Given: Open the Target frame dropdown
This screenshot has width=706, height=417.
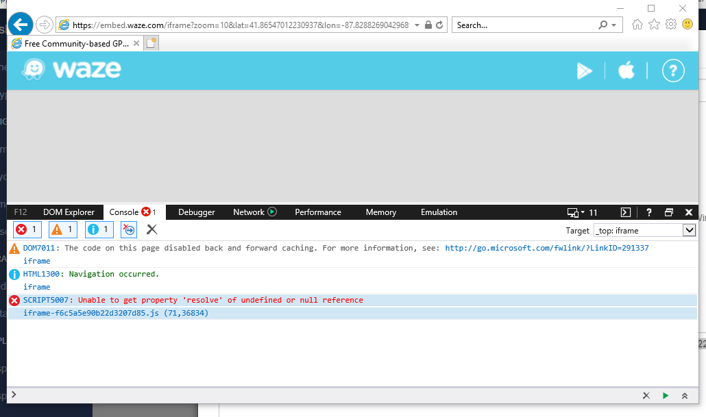Looking at the screenshot, I should tap(644, 230).
